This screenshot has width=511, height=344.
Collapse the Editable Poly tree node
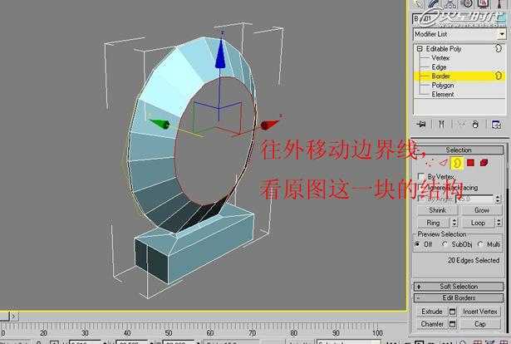[420, 48]
